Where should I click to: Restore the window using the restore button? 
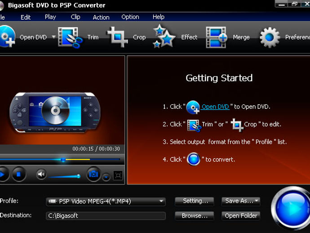tap(294, 4)
